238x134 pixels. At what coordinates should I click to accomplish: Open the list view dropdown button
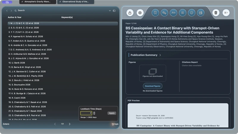[x=226, y=13]
